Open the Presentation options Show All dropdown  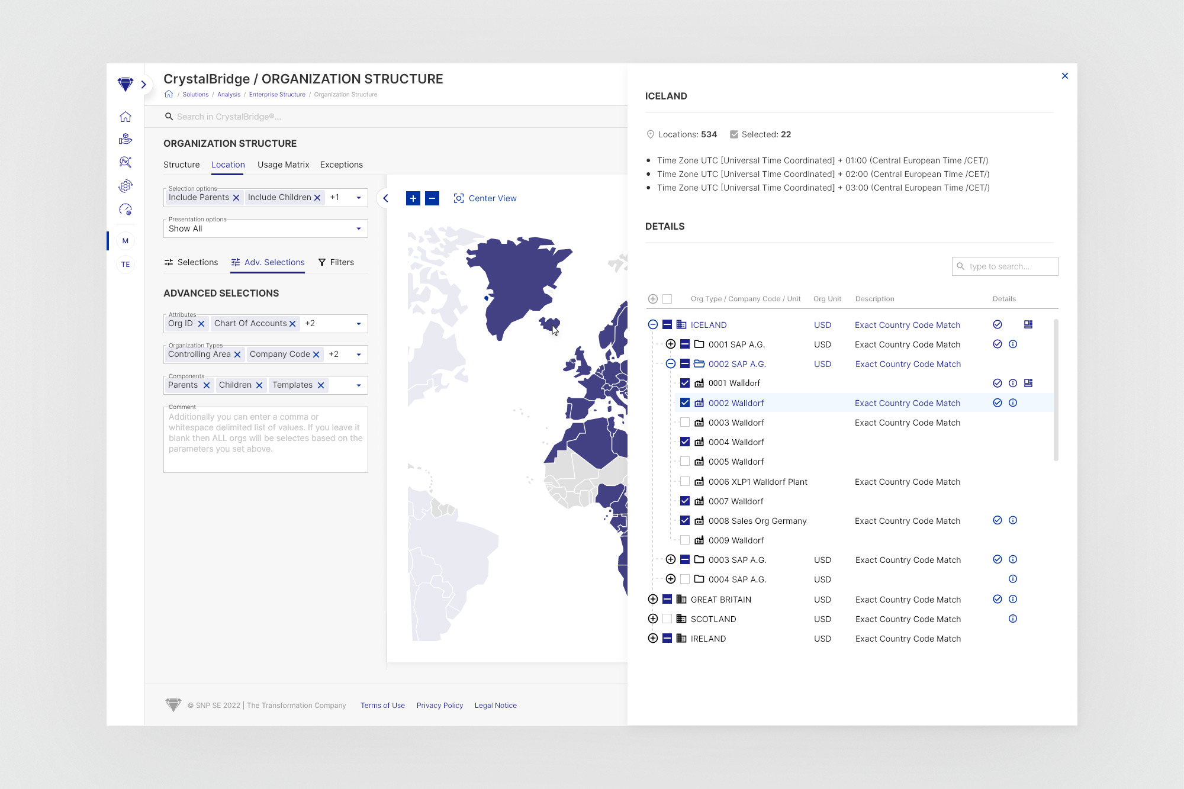[x=265, y=228]
